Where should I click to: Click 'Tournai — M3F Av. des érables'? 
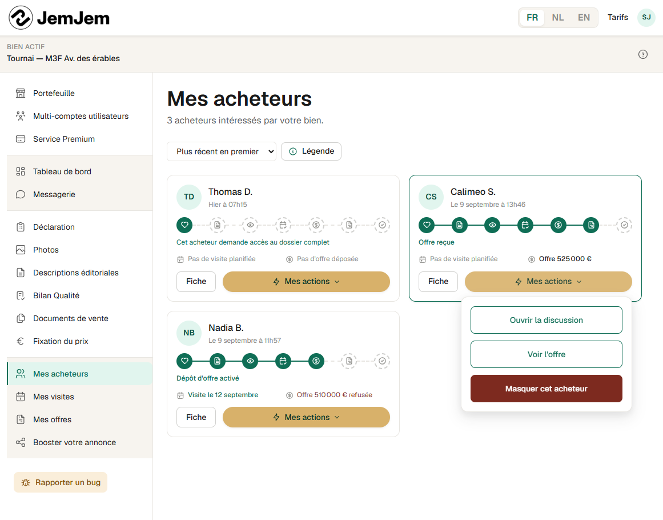coord(63,58)
